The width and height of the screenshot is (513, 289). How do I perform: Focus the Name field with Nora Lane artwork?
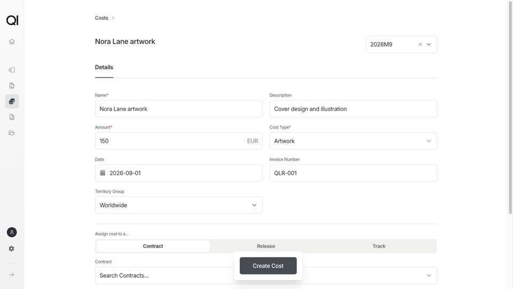pyautogui.click(x=178, y=109)
